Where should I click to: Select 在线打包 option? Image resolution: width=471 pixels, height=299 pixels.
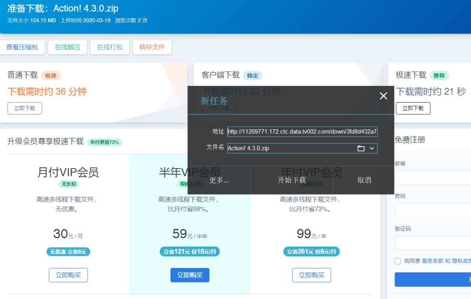pyautogui.click(x=109, y=47)
